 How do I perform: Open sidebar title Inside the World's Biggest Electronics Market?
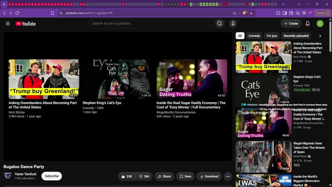[x=306, y=181]
